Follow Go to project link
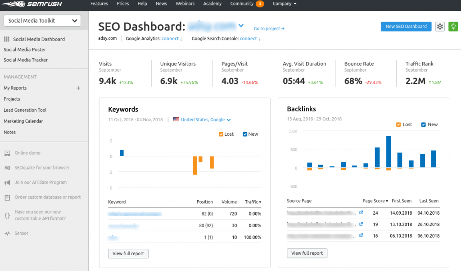This screenshot has width=461, height=271. pyautogui.click(x=269, y=28)
